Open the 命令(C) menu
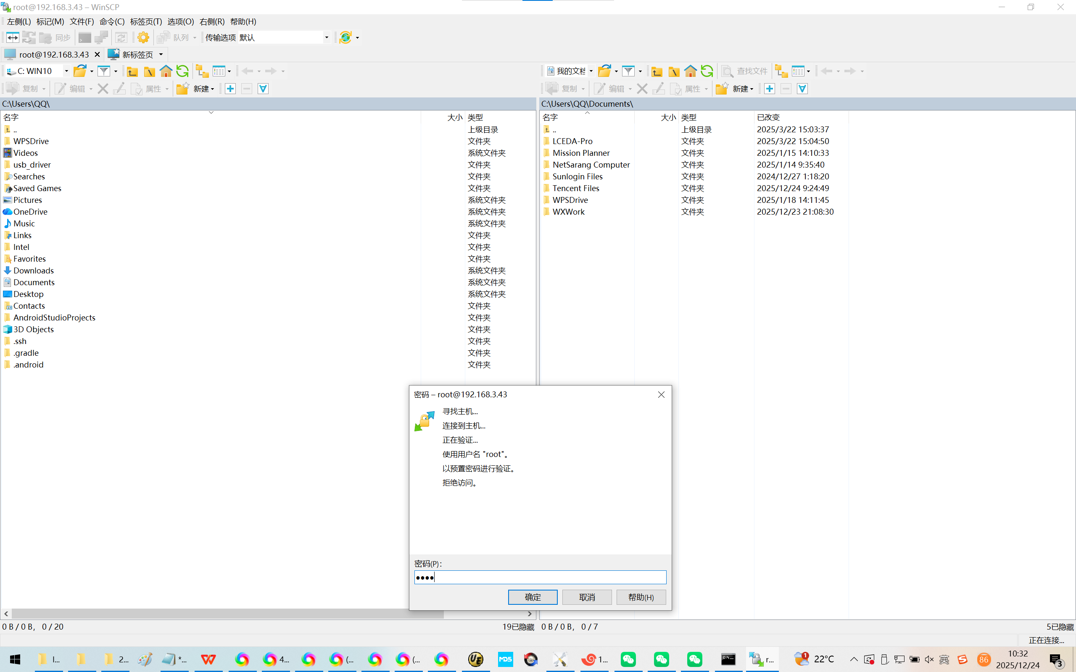 pos(112,21)
